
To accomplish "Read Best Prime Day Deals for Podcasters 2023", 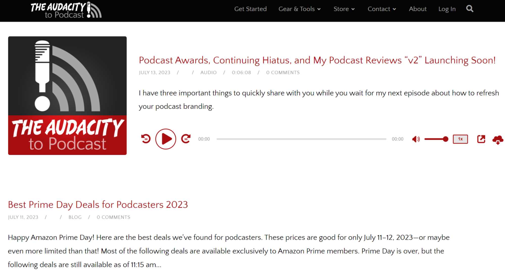I will (x=98, y=205).
